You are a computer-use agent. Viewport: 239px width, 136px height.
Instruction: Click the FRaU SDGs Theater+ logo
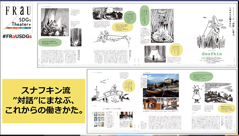[17, 18]
